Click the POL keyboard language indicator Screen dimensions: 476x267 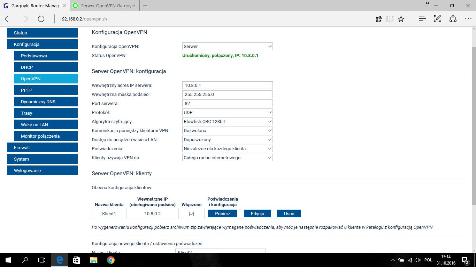[x=428, y=260]
